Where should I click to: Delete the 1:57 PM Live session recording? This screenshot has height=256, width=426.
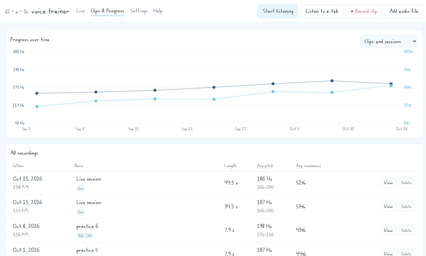point(406,206)
